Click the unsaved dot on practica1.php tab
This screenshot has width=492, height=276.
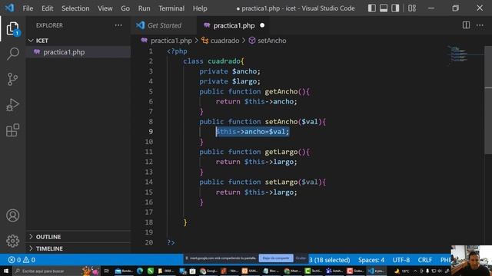262,25
